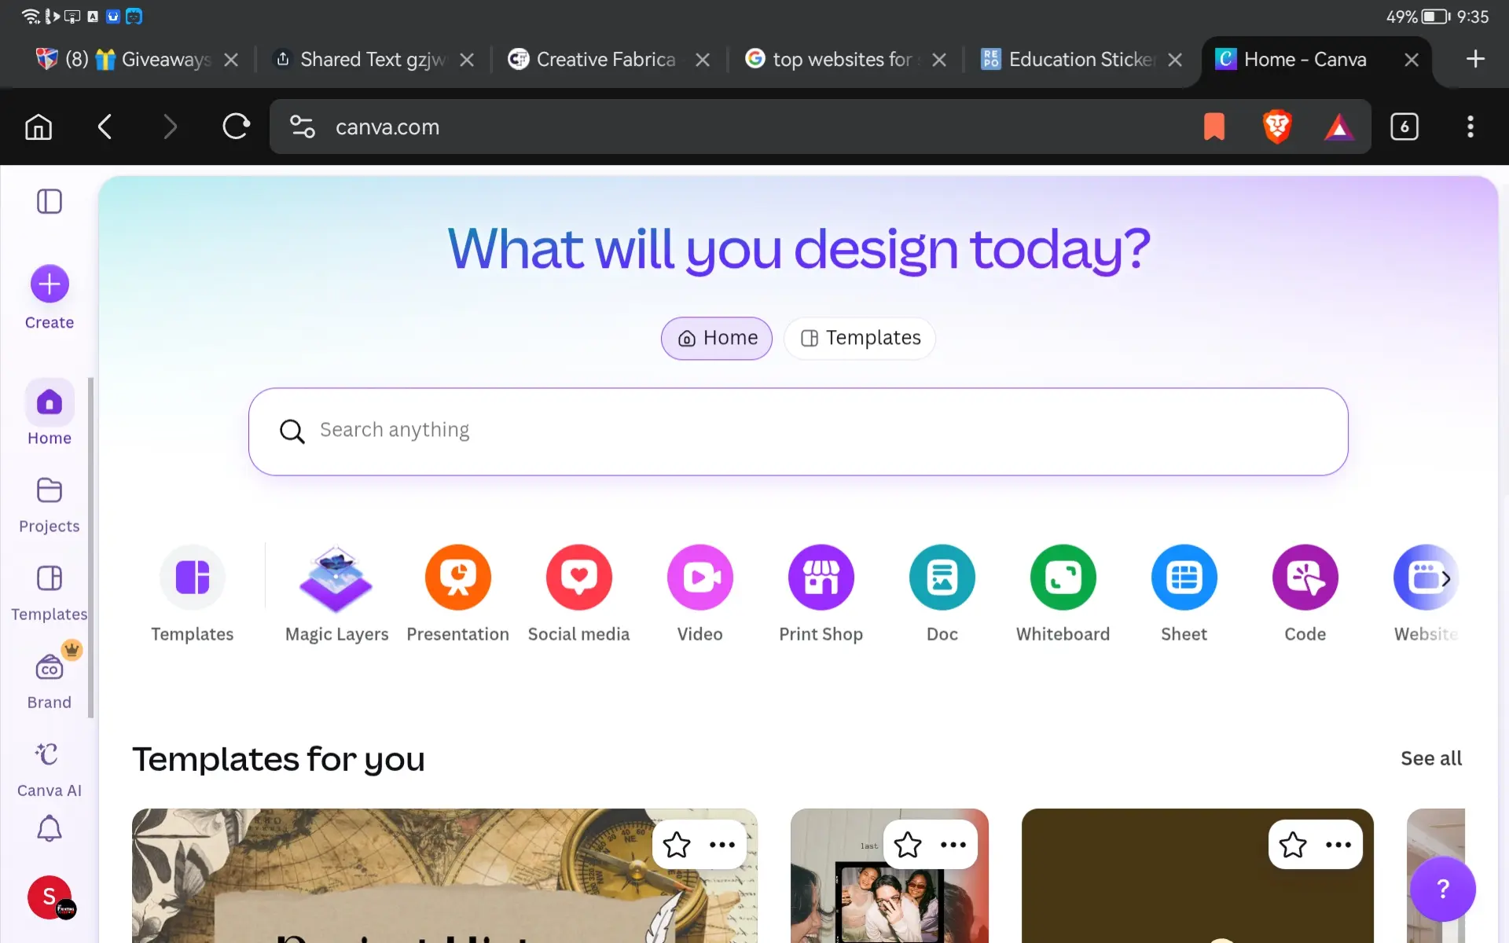The width and height of the screenshot is (1509, 943).
Task: Close the Creative Fabrica tab
Action: click(703, 60)
